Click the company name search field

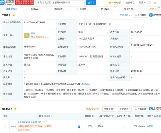pos(60,3)
